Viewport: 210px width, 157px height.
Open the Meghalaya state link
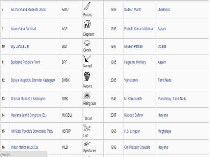(164, 131)
